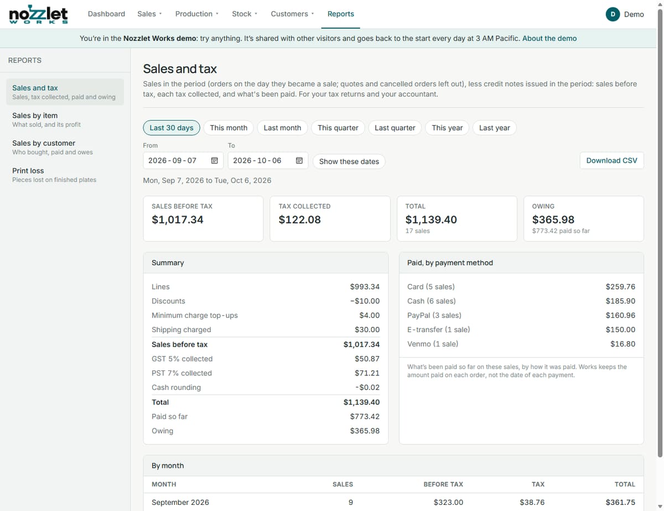664x511 pixels.
Task: Click the Discounts summary line
Action: [266, 301]
